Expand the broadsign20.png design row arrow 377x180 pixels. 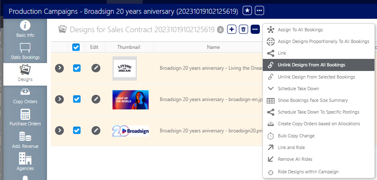59,131
